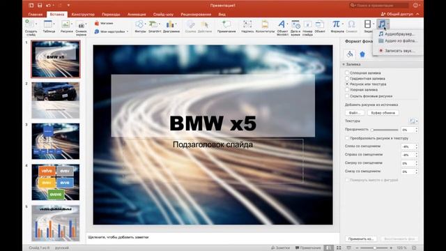This screenshot has width=446, height=251.
Task: Click the Действие (Action) icon
Action: click(x=204, y=25)
